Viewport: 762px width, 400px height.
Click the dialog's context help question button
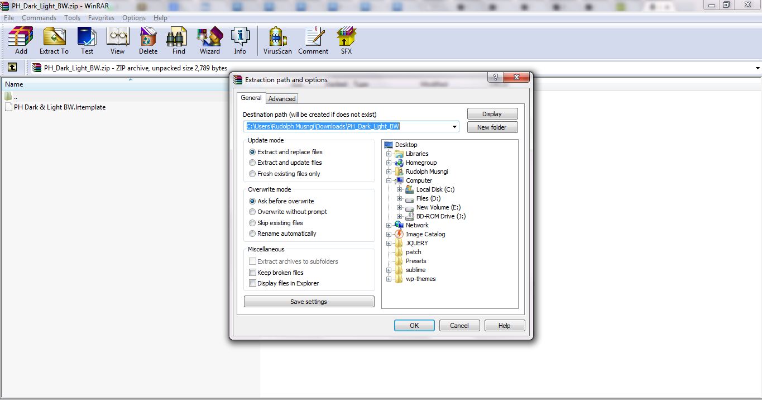[x=495, y=78]
